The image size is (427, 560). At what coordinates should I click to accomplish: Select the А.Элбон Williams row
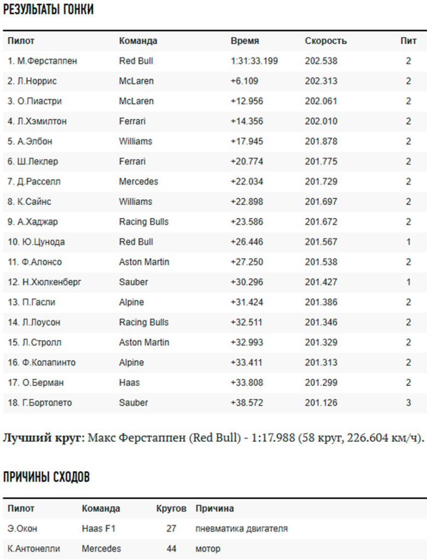215,142
